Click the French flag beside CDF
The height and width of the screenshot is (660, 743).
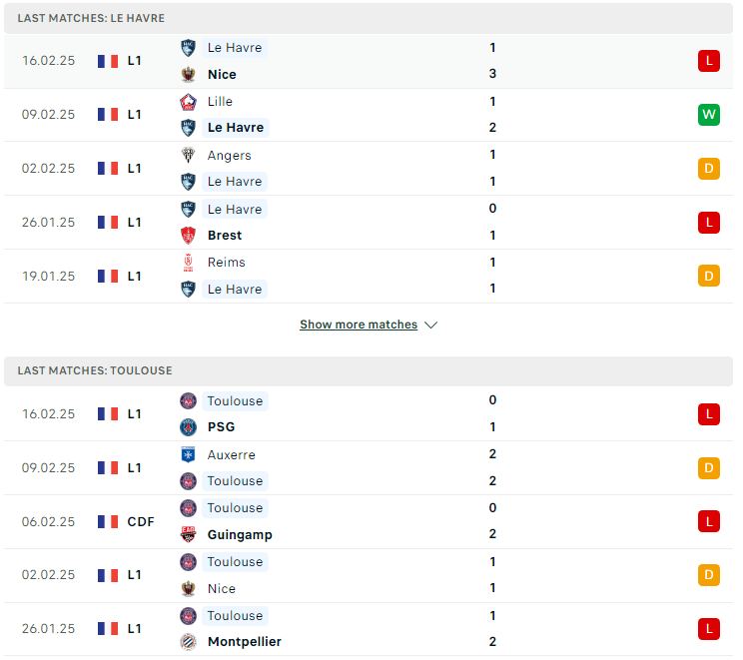pos(108,521)
